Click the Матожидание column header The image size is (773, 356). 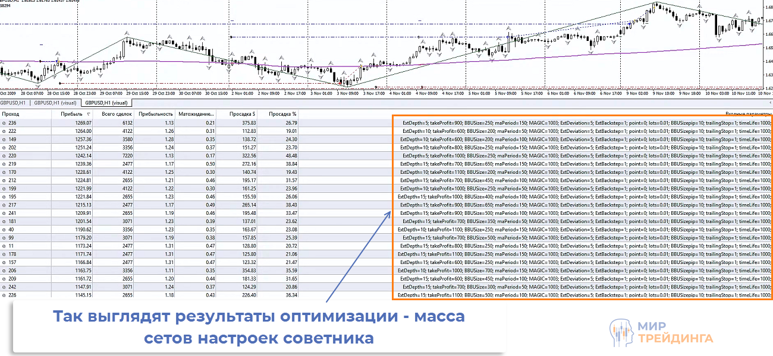[196, 113]
